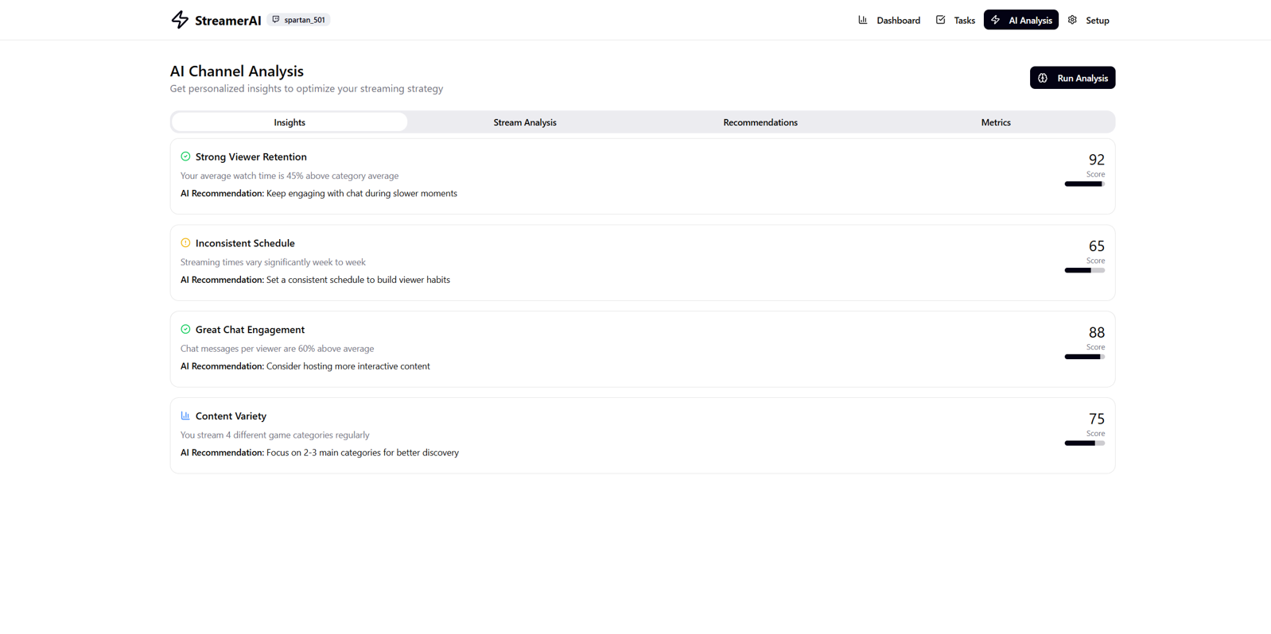Click the spartan_501 channel badge
The width and height of the screenshot is (1271, 634).
298,20
